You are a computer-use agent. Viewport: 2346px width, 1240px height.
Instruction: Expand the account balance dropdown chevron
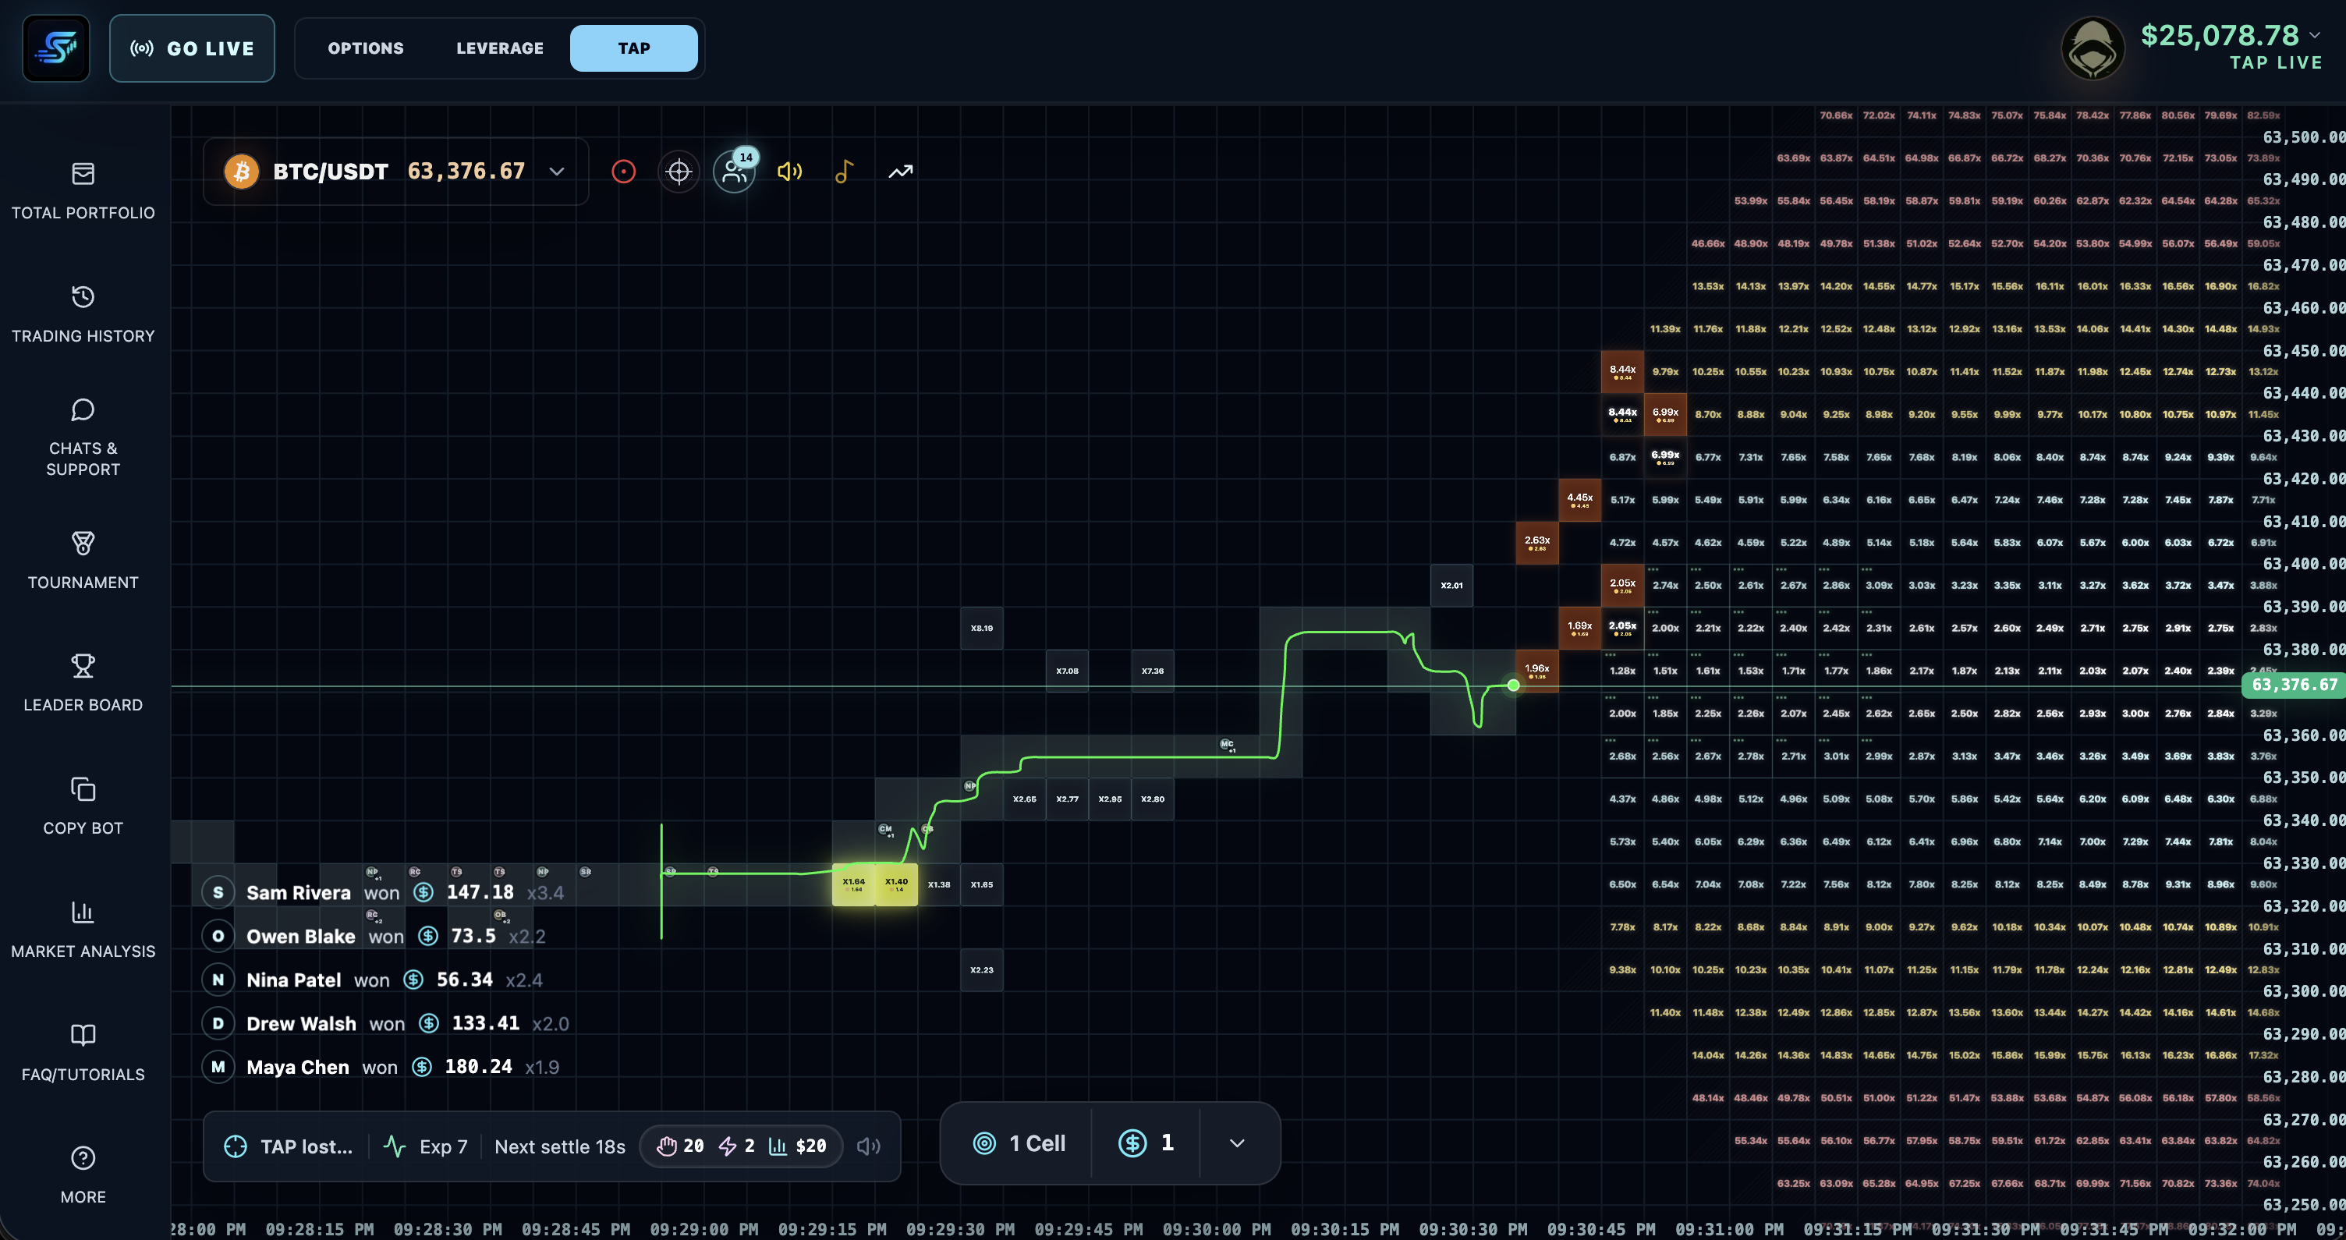2314,34
